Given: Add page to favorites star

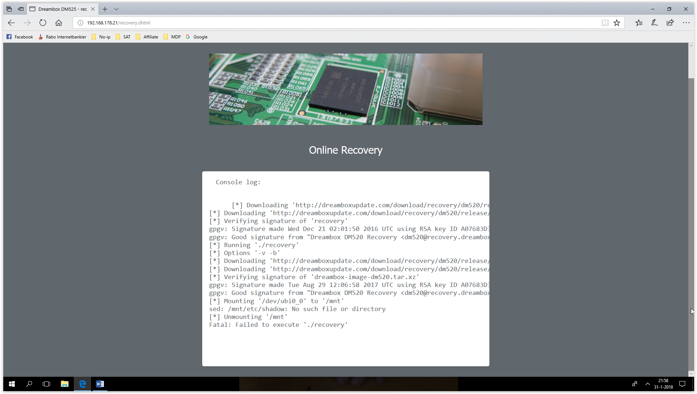Looking at the screenshot, I should click(617, 23).
